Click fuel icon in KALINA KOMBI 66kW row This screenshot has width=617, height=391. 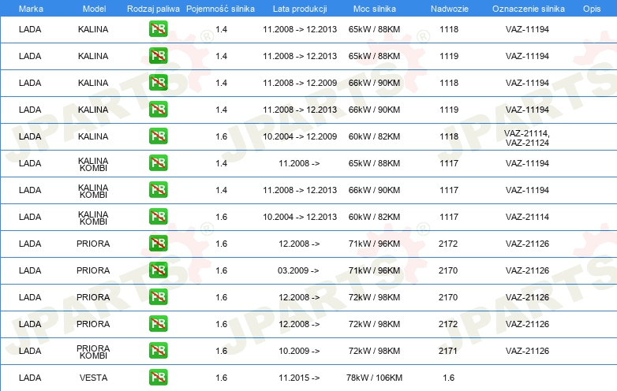pos(158,190)
